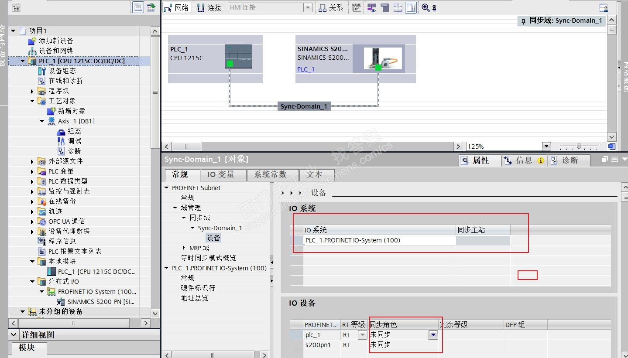The image size is (628, 358).
Task: Click the show address labels icon
Action: click(x=371, y=7)
